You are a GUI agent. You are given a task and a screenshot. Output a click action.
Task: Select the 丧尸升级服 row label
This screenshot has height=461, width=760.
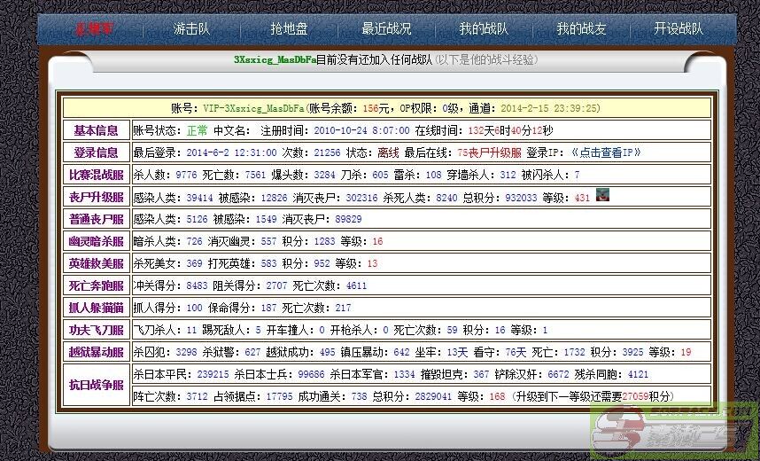click(96, 197)
